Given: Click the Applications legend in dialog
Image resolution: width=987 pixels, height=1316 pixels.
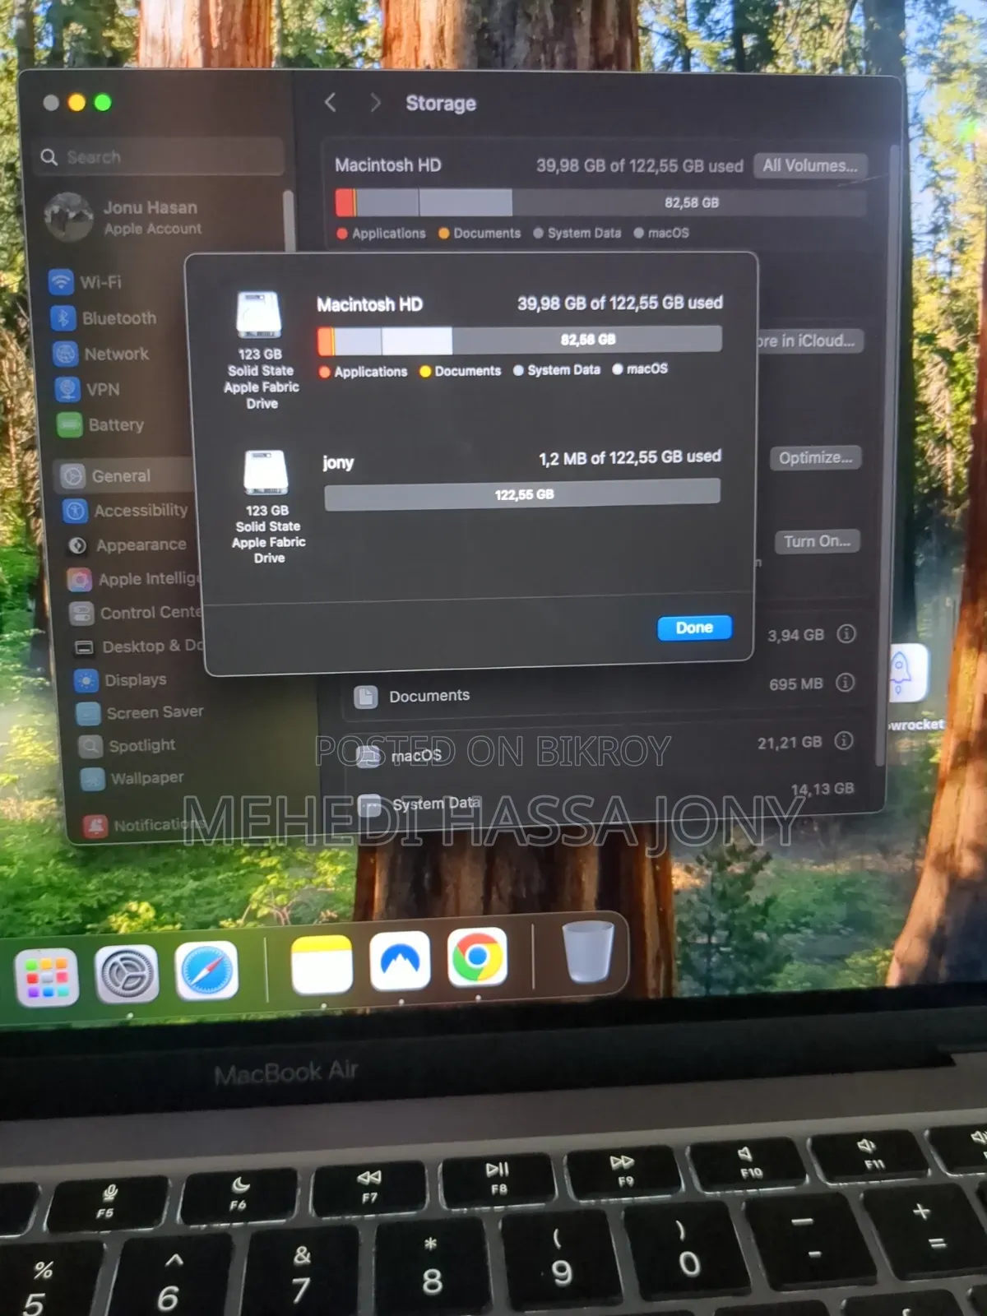Looking at the screenshot, I should point(363,372).
